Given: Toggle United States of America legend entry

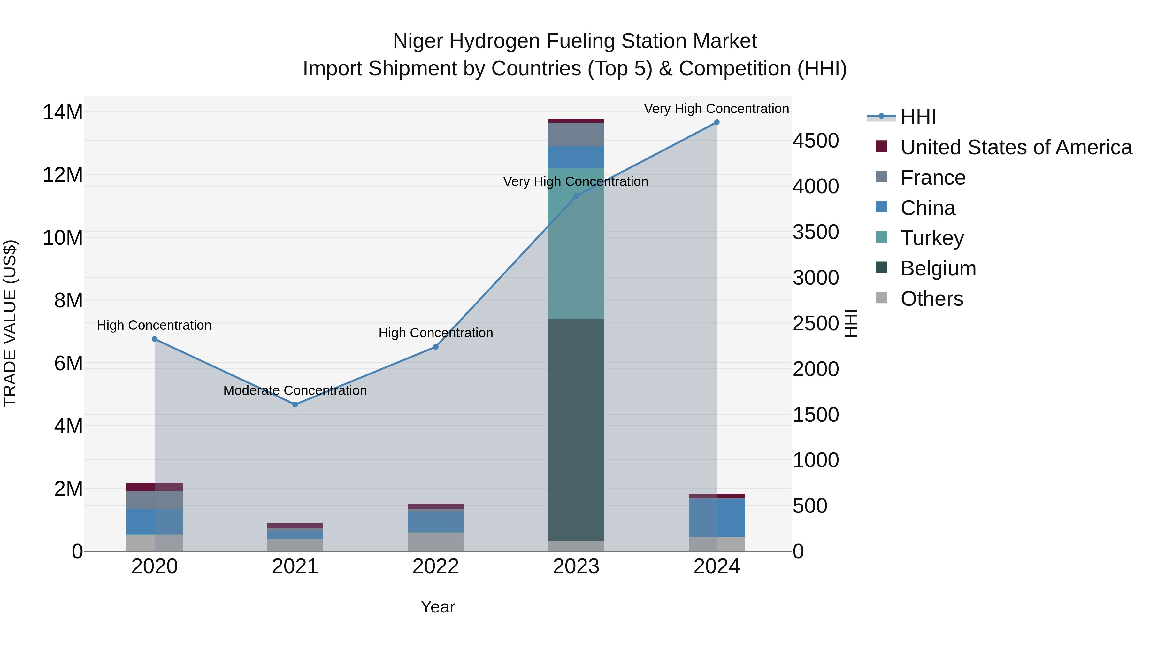Looking at the screenshot, I should pos(1004,147).
